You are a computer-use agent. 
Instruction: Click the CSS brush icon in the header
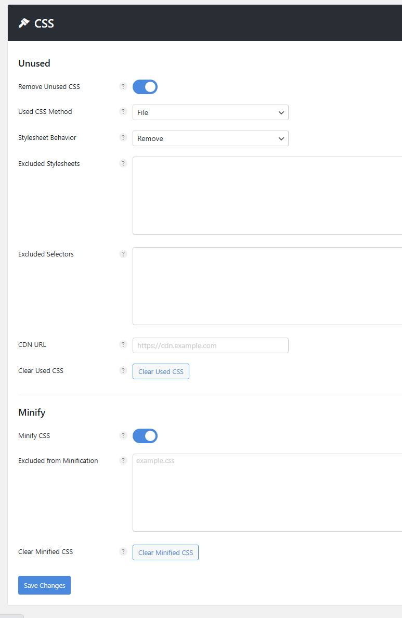tap(23, 23)
